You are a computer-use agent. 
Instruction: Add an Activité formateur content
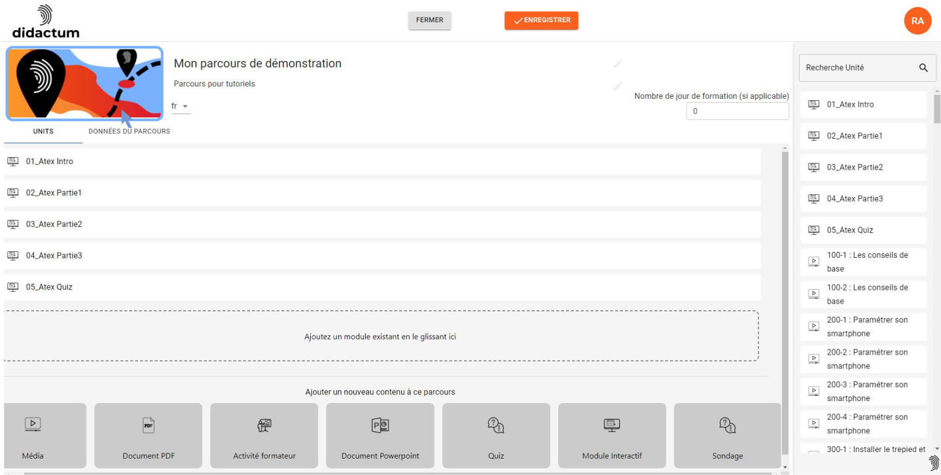point(264,435)
